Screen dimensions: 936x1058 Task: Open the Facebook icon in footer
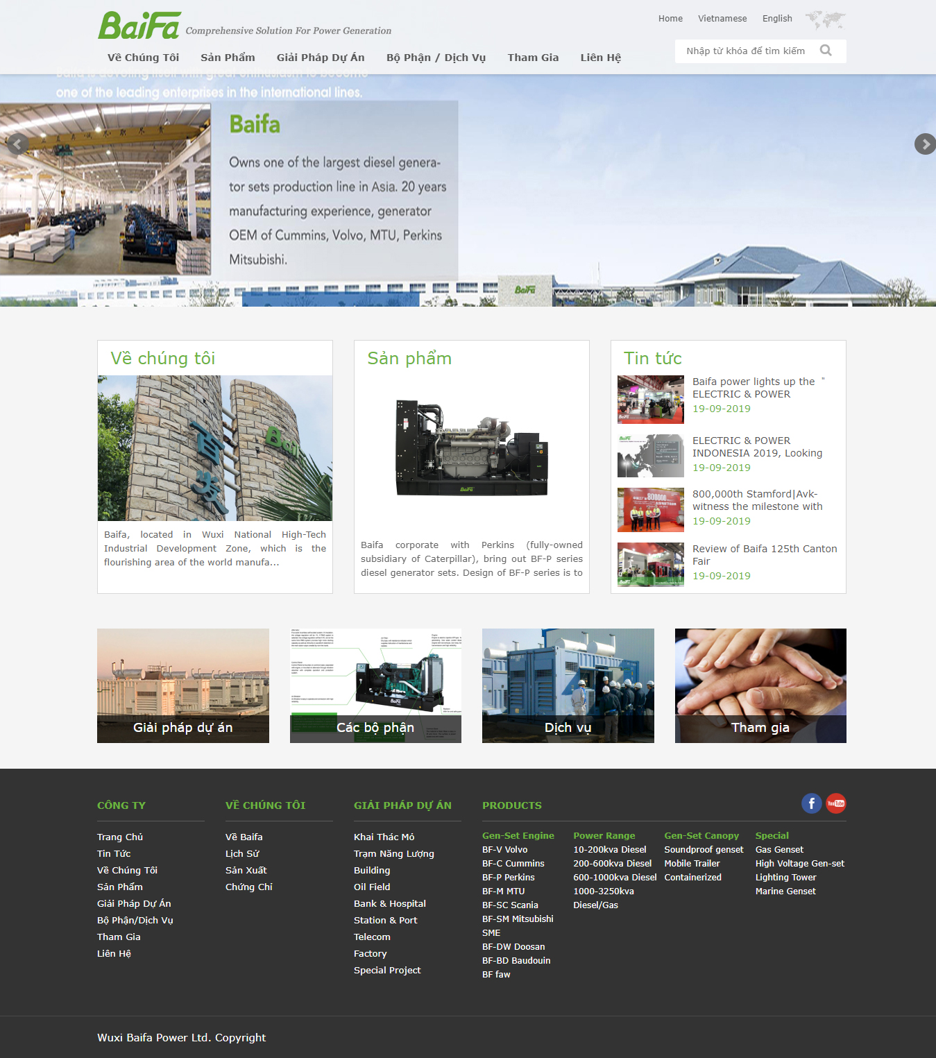pyautogui.click(x=811, y=803)
